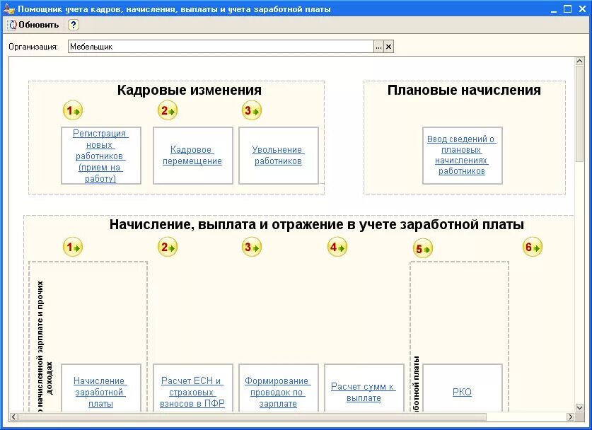Open Регистрация новых работников link
Image resolution: width=592 pixels, height=430 pixels.
100,155
